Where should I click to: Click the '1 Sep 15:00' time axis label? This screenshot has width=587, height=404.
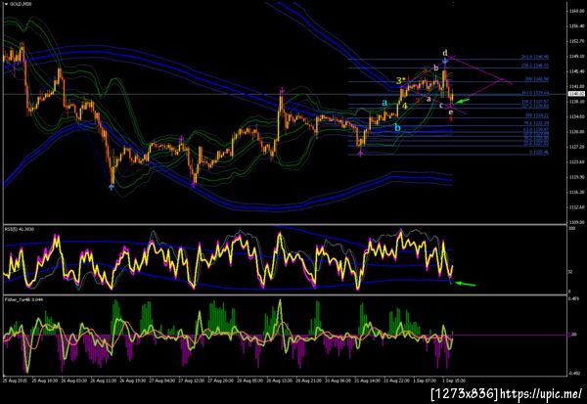coord(453,381)
